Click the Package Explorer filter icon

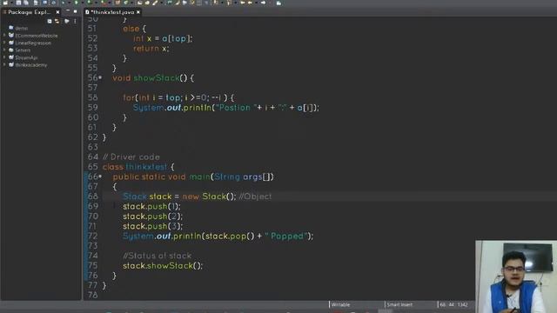[66, 21]
